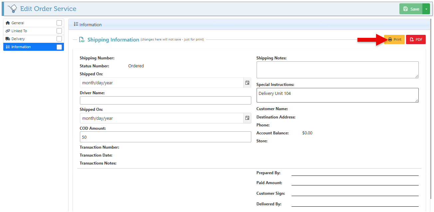434x212 pixels.
Task: Click into the Shipping Notes text area
Action: click(x=337, y=70)
